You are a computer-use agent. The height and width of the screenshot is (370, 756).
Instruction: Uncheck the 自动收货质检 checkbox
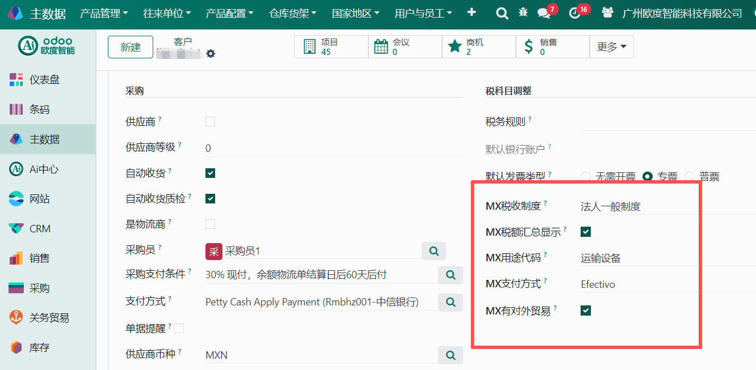(x=210, y=198)
